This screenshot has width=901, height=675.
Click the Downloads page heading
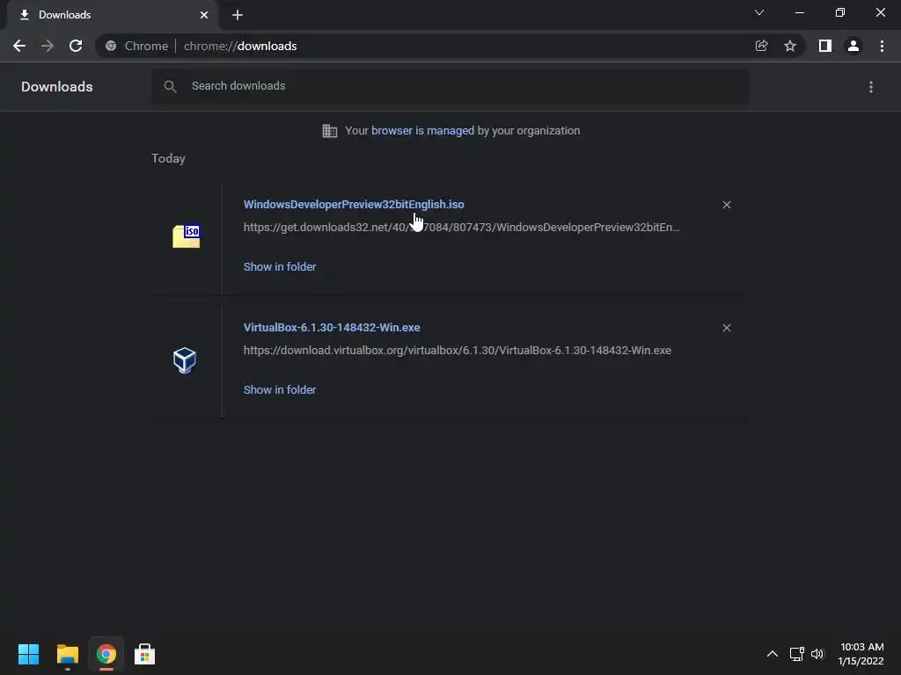(x=57, y=87)
